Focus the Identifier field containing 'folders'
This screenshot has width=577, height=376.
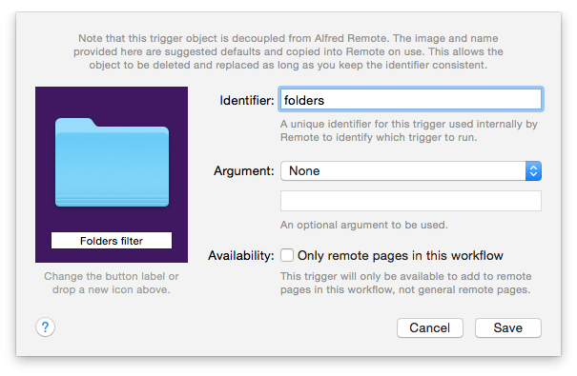[x=411, y=100]
